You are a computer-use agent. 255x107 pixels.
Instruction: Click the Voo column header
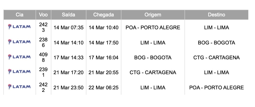tap(43, 15)
